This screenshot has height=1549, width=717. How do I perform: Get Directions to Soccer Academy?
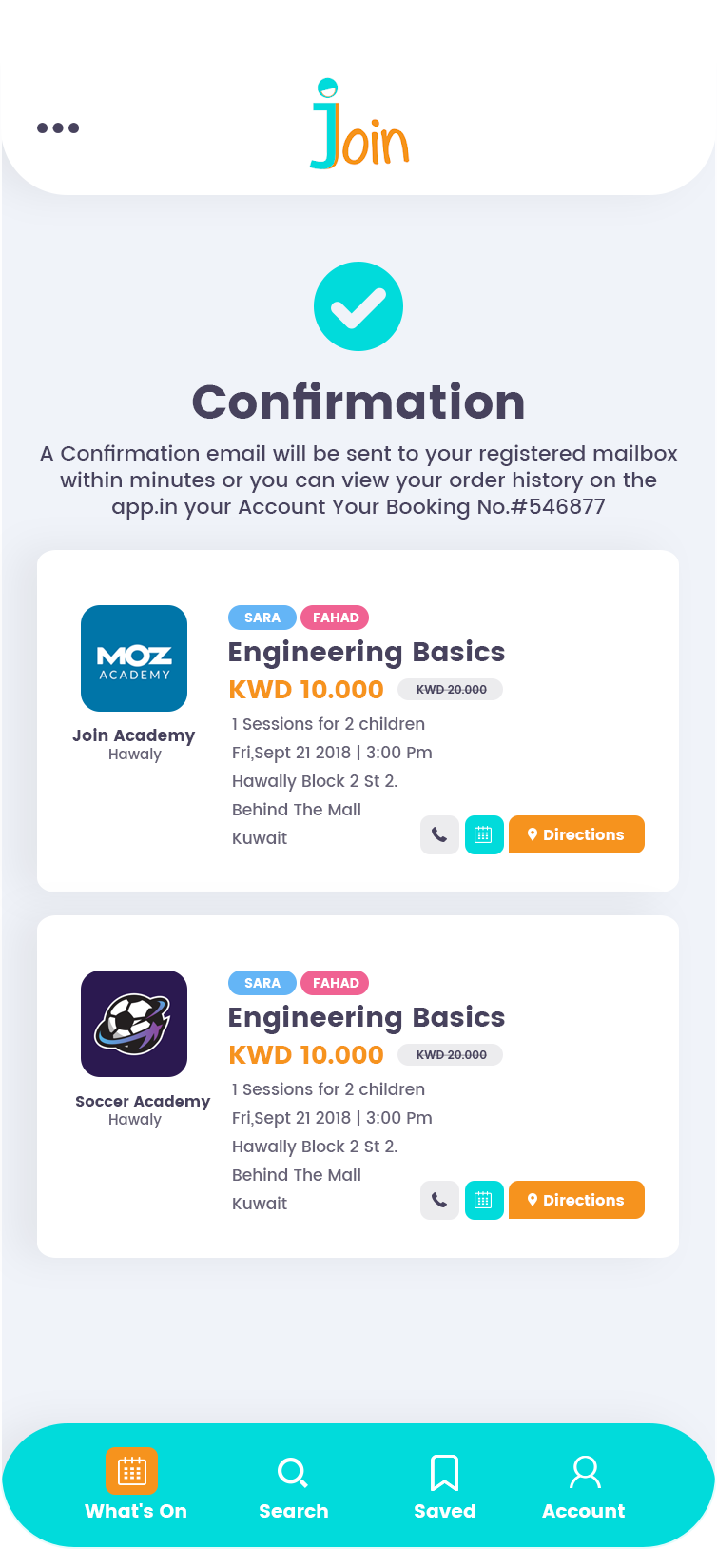click(576, 1200)
